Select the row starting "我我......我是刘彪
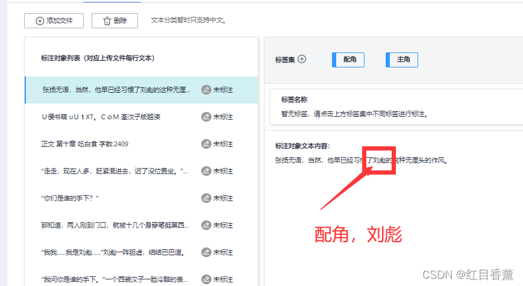523x286 pixels. coord(142,252)
